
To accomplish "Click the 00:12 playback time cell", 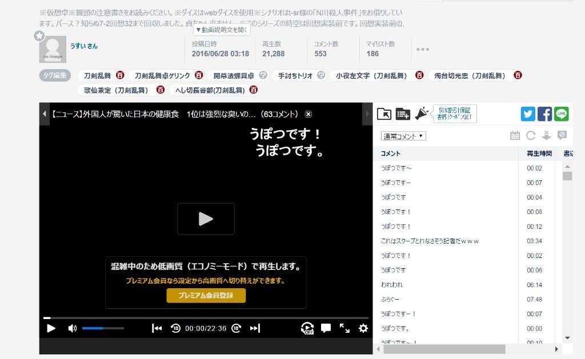I will (534, 227).
